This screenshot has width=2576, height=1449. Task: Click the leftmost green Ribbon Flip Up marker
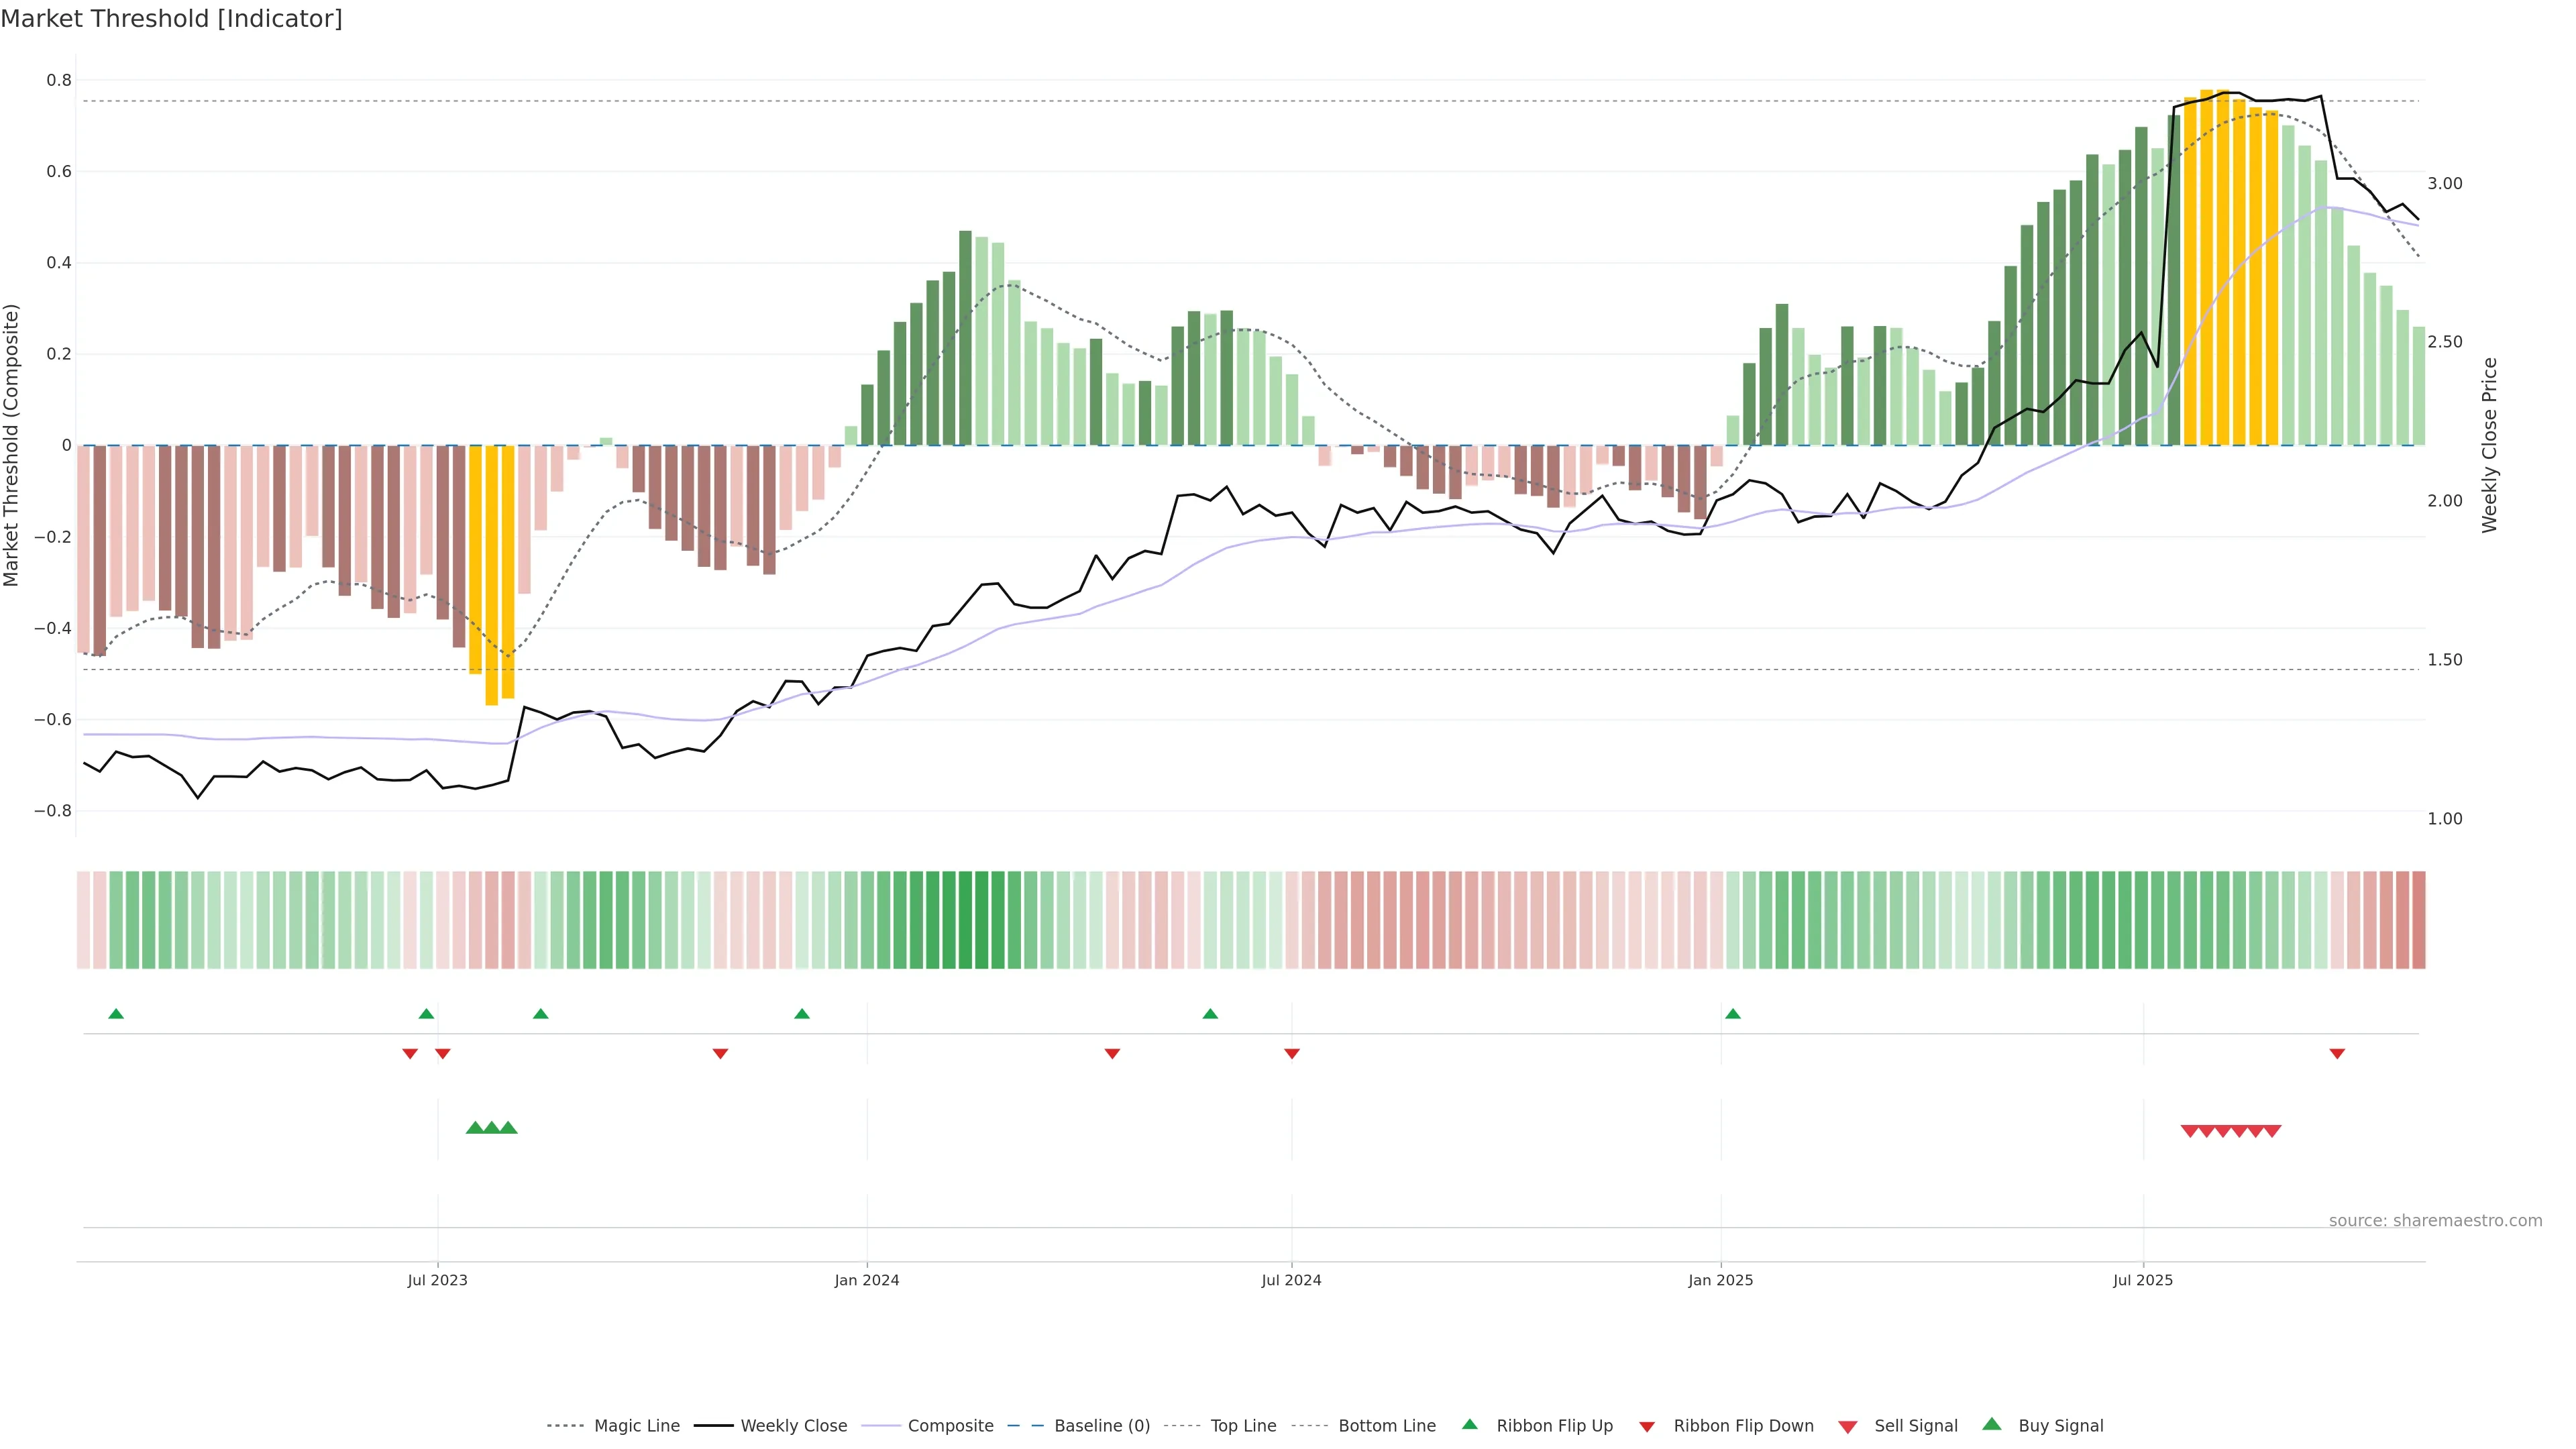(x=116, y=1014)
